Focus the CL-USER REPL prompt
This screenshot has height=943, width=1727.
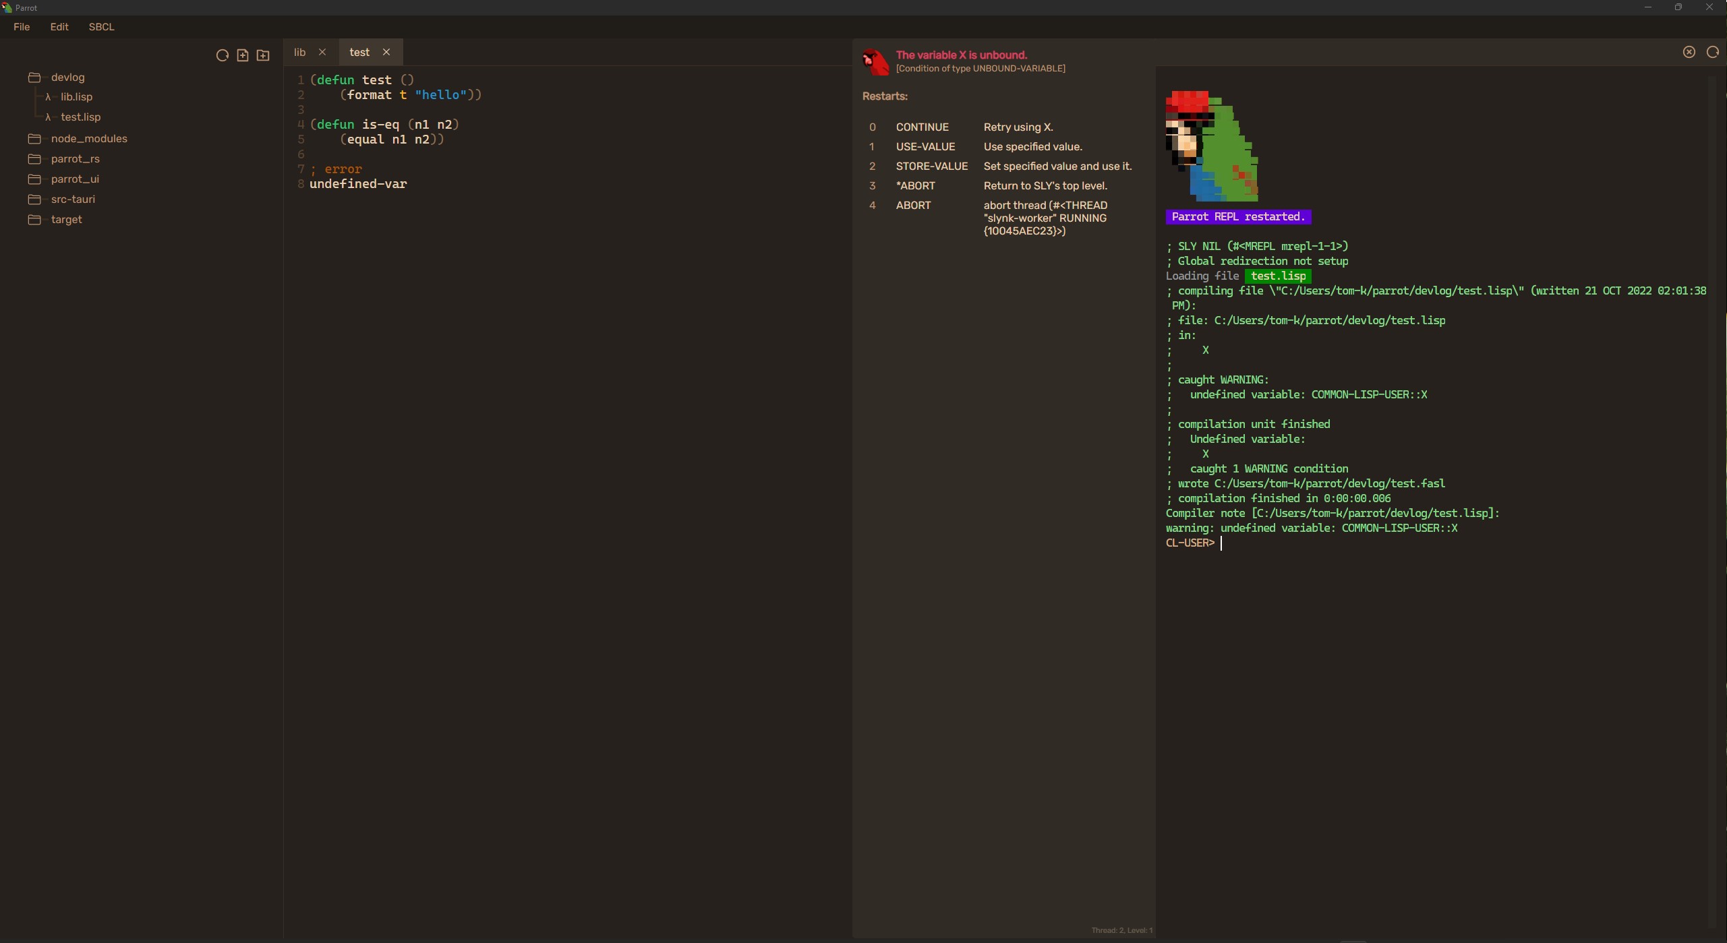pos(1281,543)
